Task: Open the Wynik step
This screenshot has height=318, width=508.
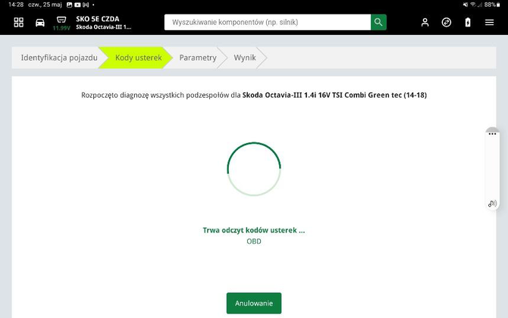Action: click(245, 58)
